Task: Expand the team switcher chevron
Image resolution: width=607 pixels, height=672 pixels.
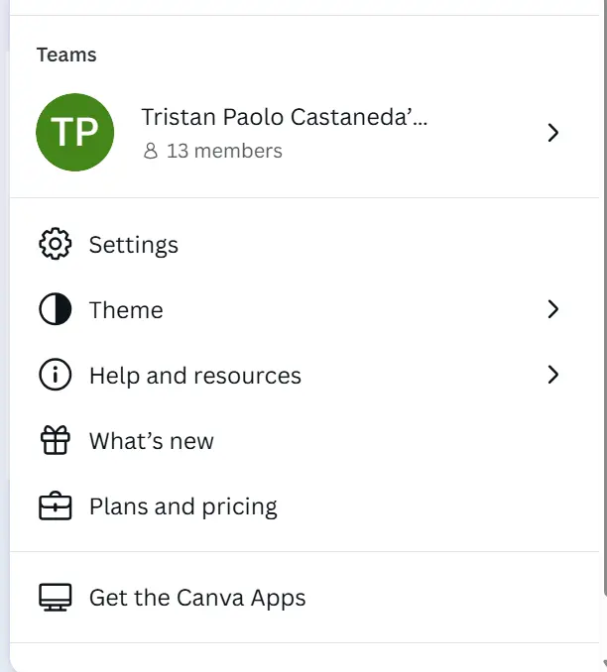Action: click(553, 133)
